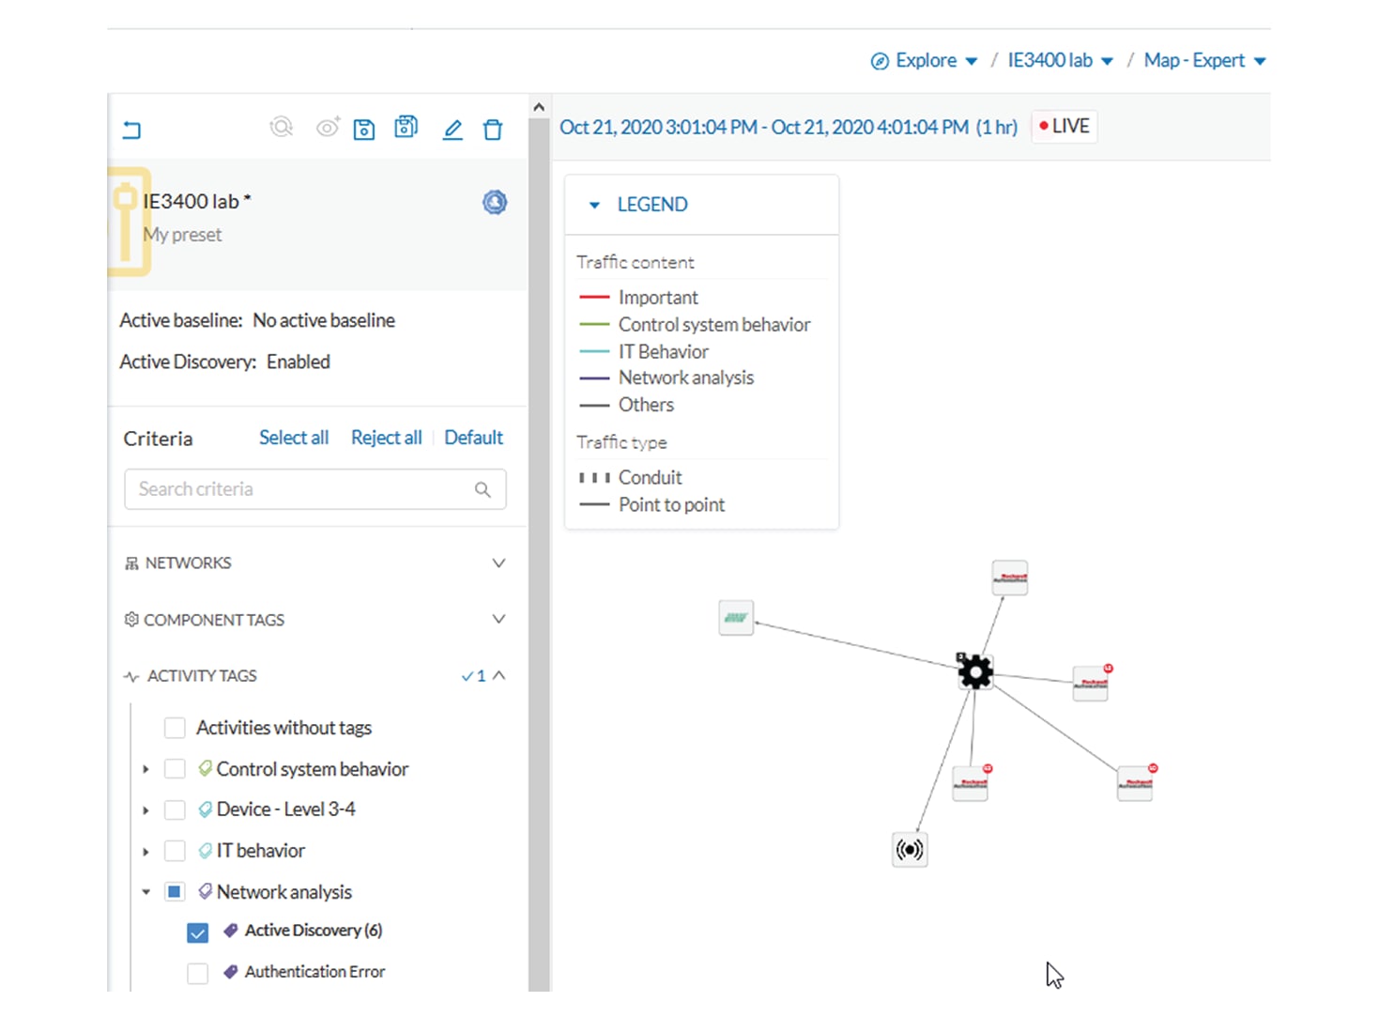Open the Oct 21, 2020 time range selector

(x=789, y=128)
